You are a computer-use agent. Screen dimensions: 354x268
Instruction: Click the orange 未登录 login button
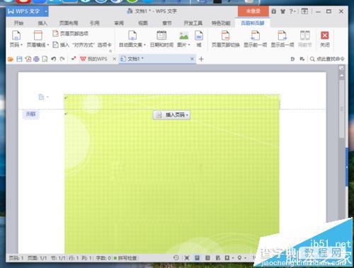(x=253, y=11)
